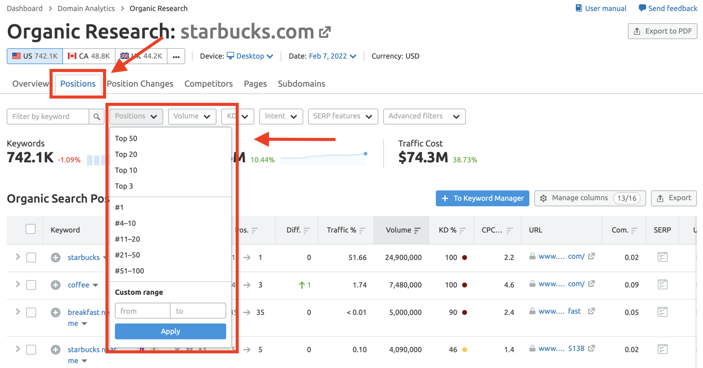Open starbucks.com external link icon
The width and height of the screenshot is (703, 368).
tap(325, 32)
